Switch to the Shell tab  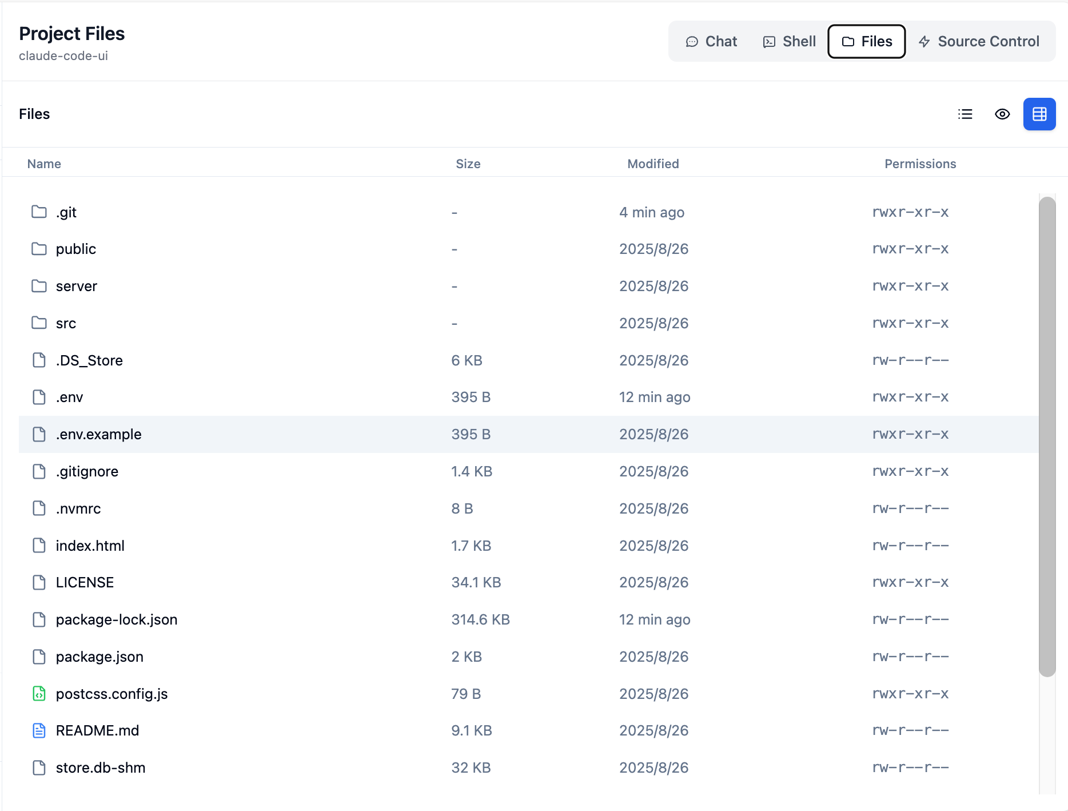(x=790, y=42)
